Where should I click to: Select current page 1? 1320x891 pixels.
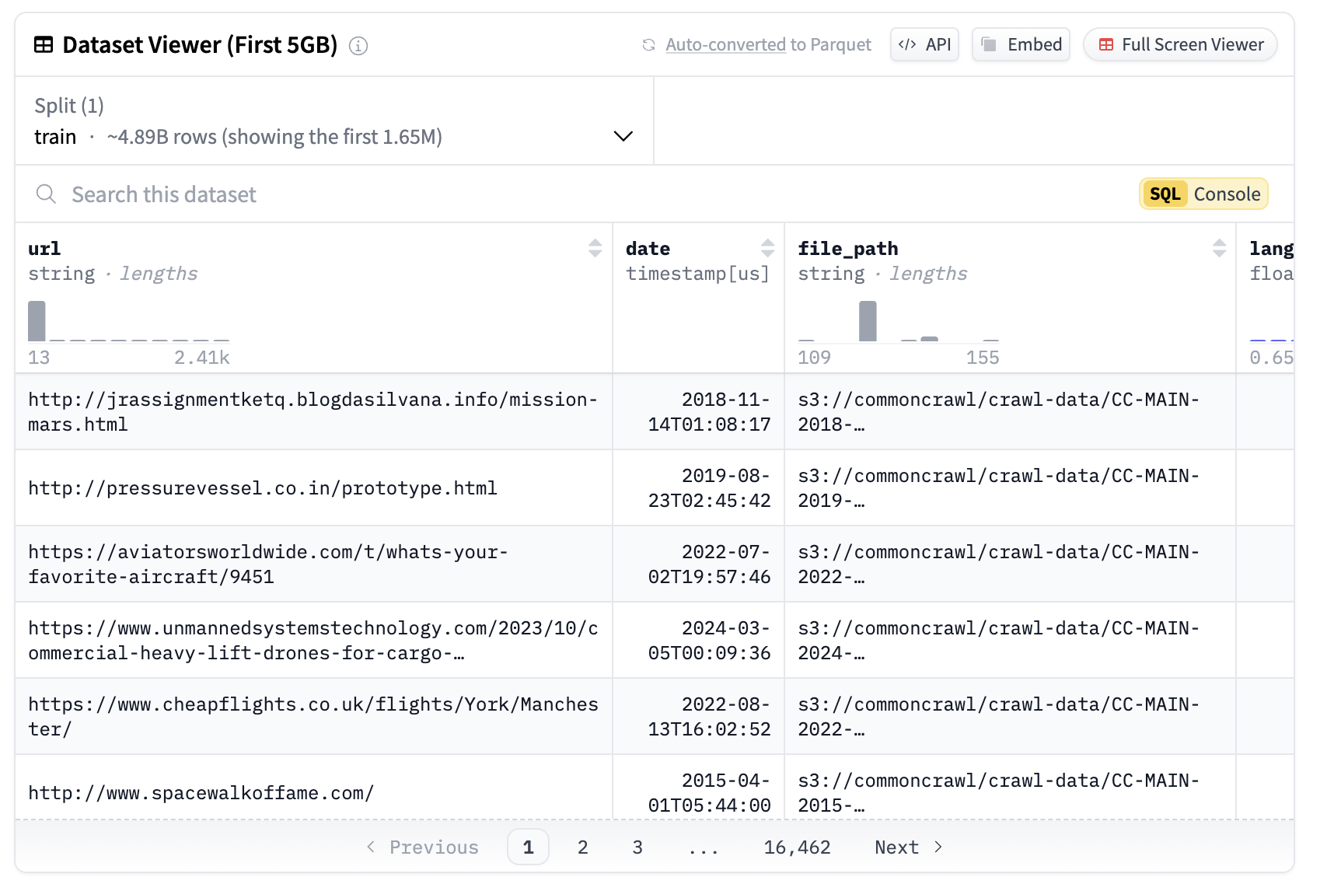pos(528,847)
